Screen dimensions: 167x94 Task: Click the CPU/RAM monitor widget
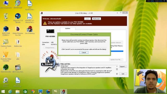click(156, 1)
